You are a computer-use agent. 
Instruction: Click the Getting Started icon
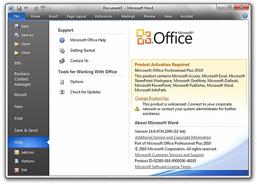(x=62, y=51)
